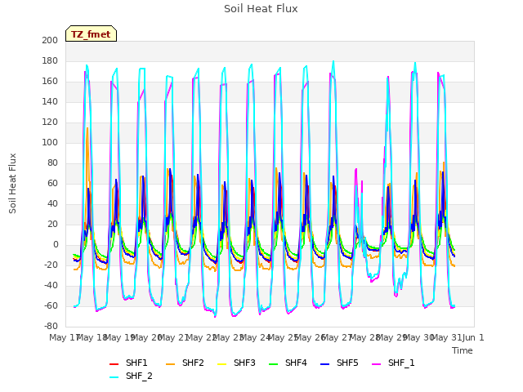Click the 60 y-axis tick label
This screenshot has width=523, height=392.
52,183
